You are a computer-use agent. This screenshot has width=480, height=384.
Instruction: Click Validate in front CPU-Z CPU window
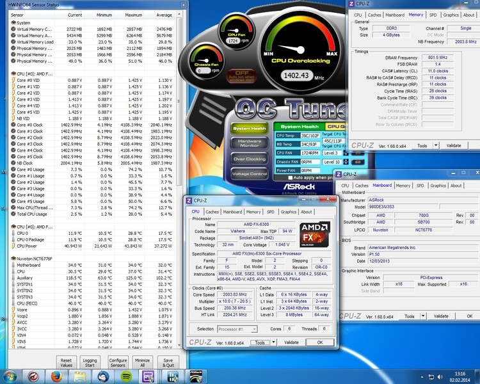coord(291,342)
